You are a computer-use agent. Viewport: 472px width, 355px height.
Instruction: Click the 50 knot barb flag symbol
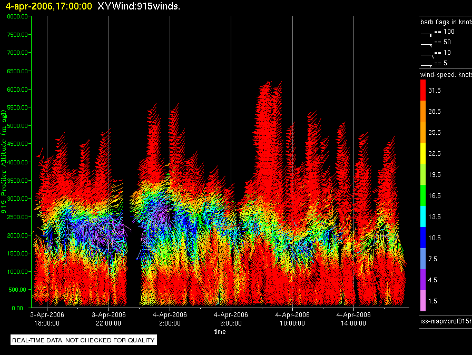click(426, 45)
